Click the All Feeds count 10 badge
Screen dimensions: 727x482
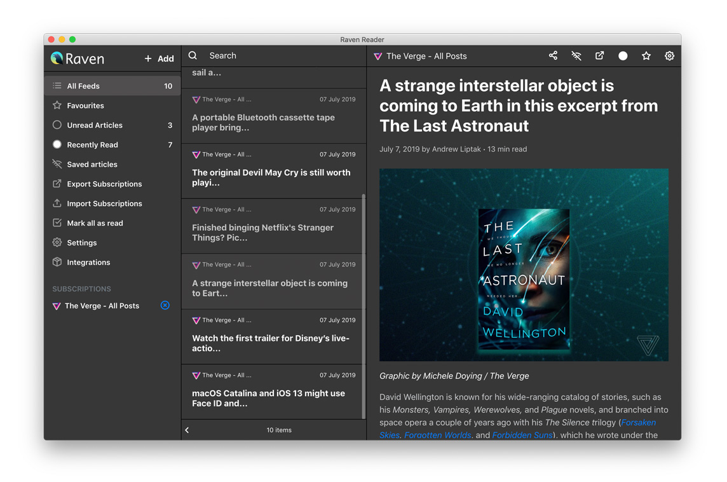[168, 86]
